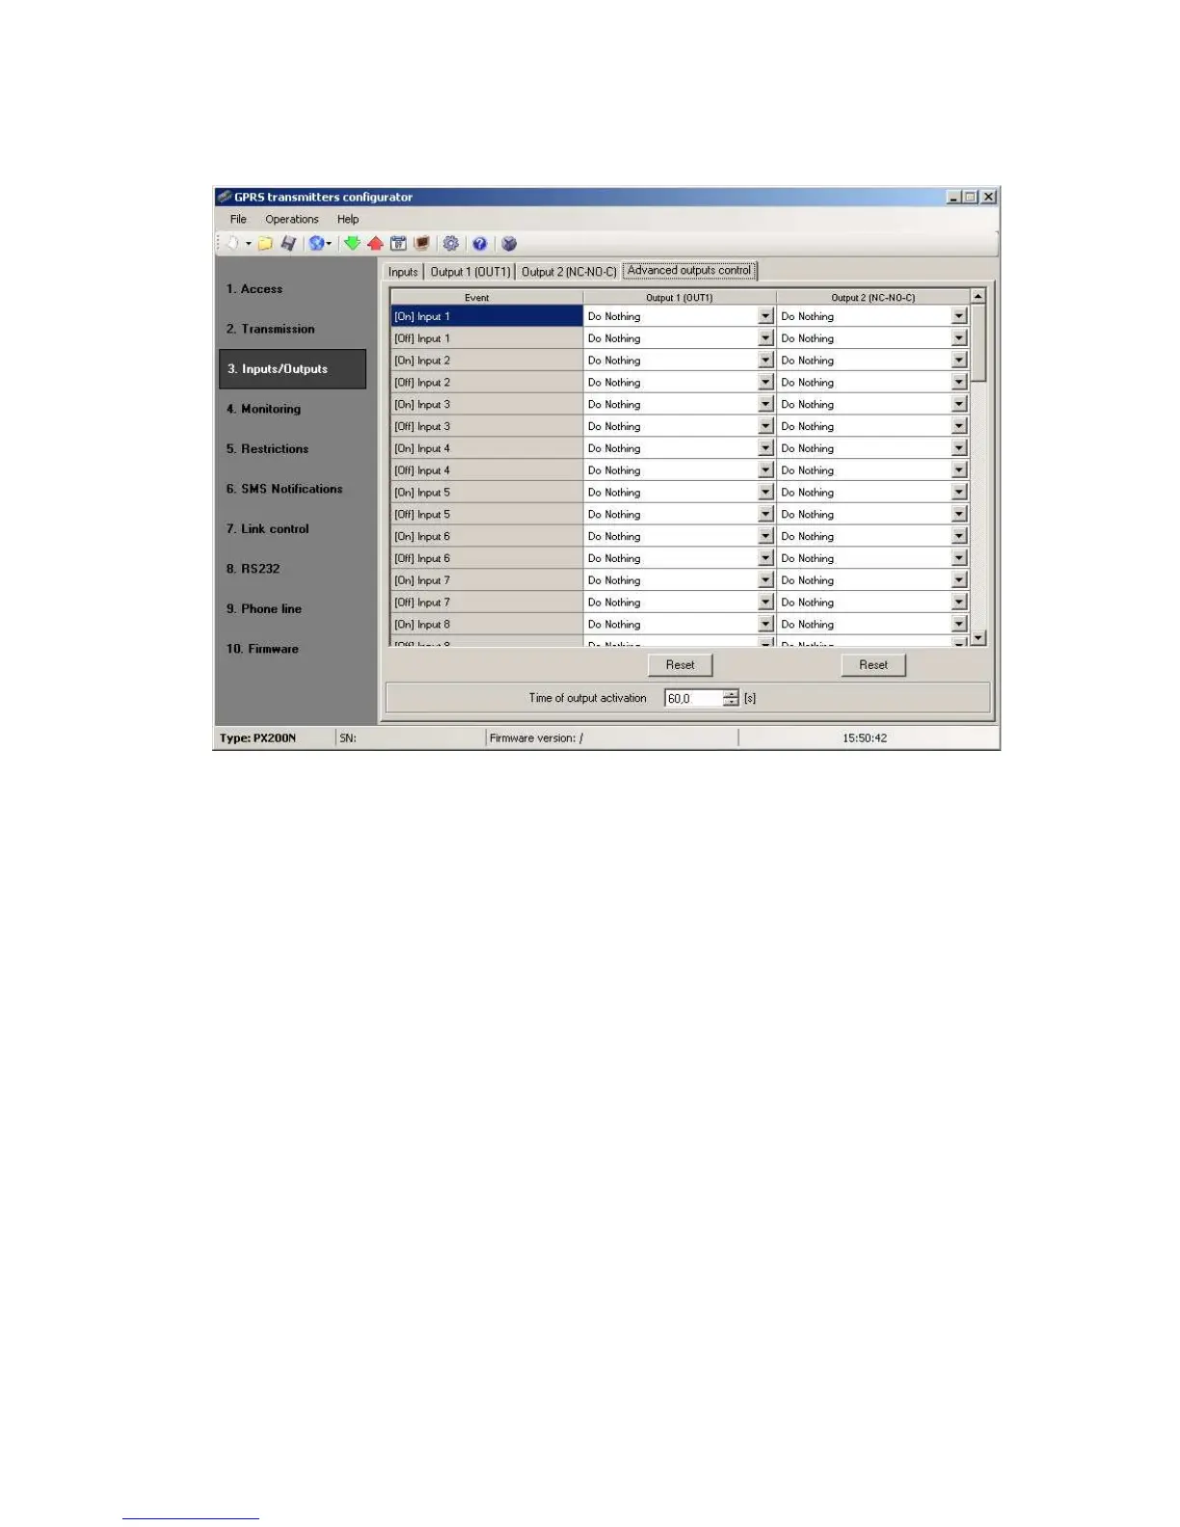Select the [Off] Input 6 event cell
The width and height of the screenshot is (1180, 1527).
tap(487, 559)
